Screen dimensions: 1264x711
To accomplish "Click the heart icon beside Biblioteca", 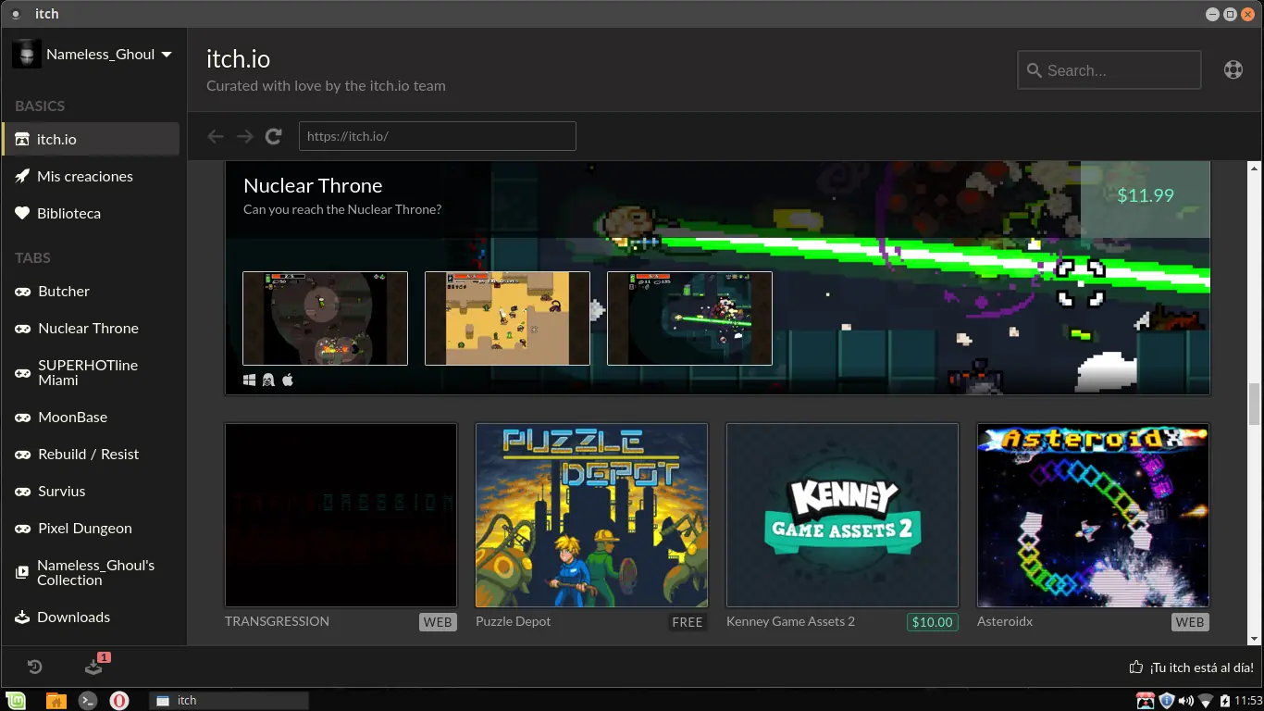I will point(22,213).
